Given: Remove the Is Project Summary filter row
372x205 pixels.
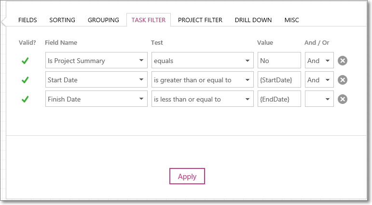Looking at the screenshot, I should (x=343, y=61).
